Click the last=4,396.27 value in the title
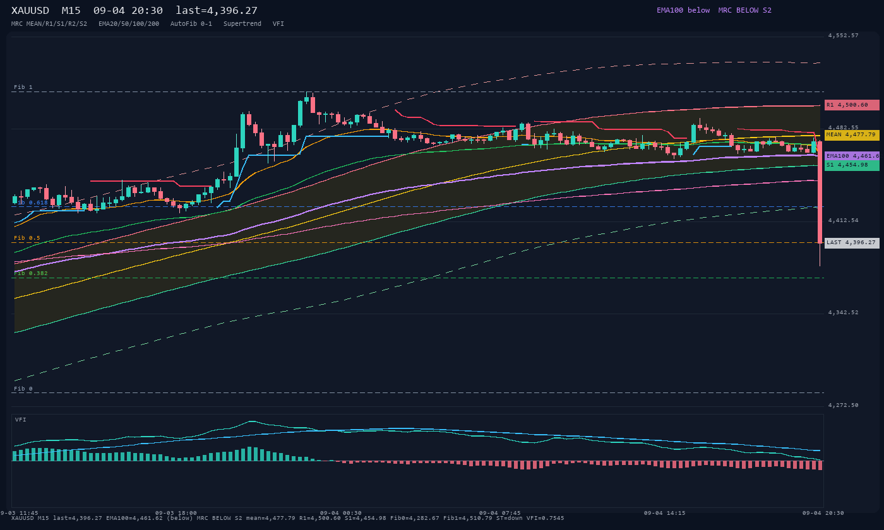 click(x=217, y=10)
